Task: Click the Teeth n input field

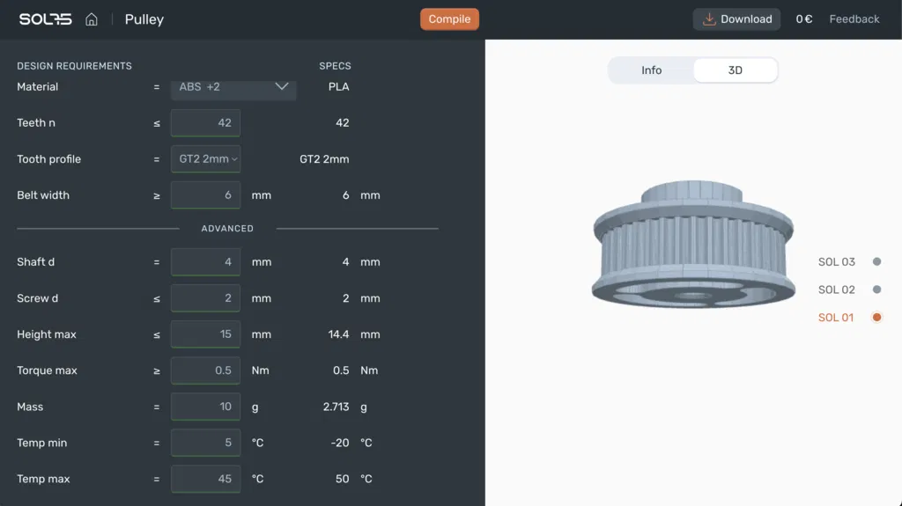Action: tap(205, 122)
